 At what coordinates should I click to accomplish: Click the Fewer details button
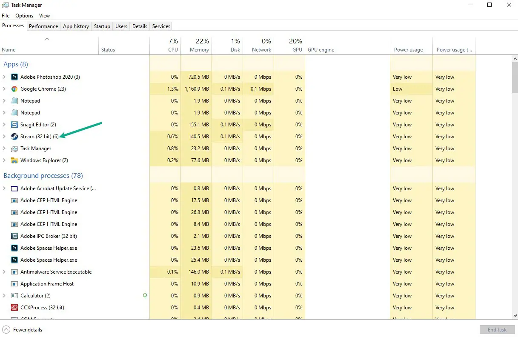tap(23, 330)
